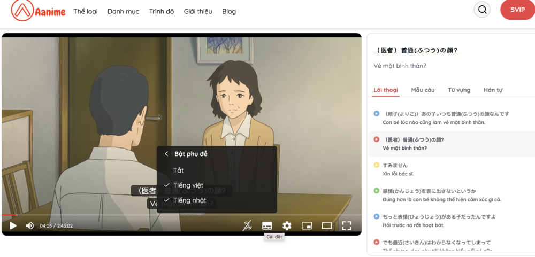Click the SVIP button
The width and height of the screenshot is (535, 257).
coord(517,10)
